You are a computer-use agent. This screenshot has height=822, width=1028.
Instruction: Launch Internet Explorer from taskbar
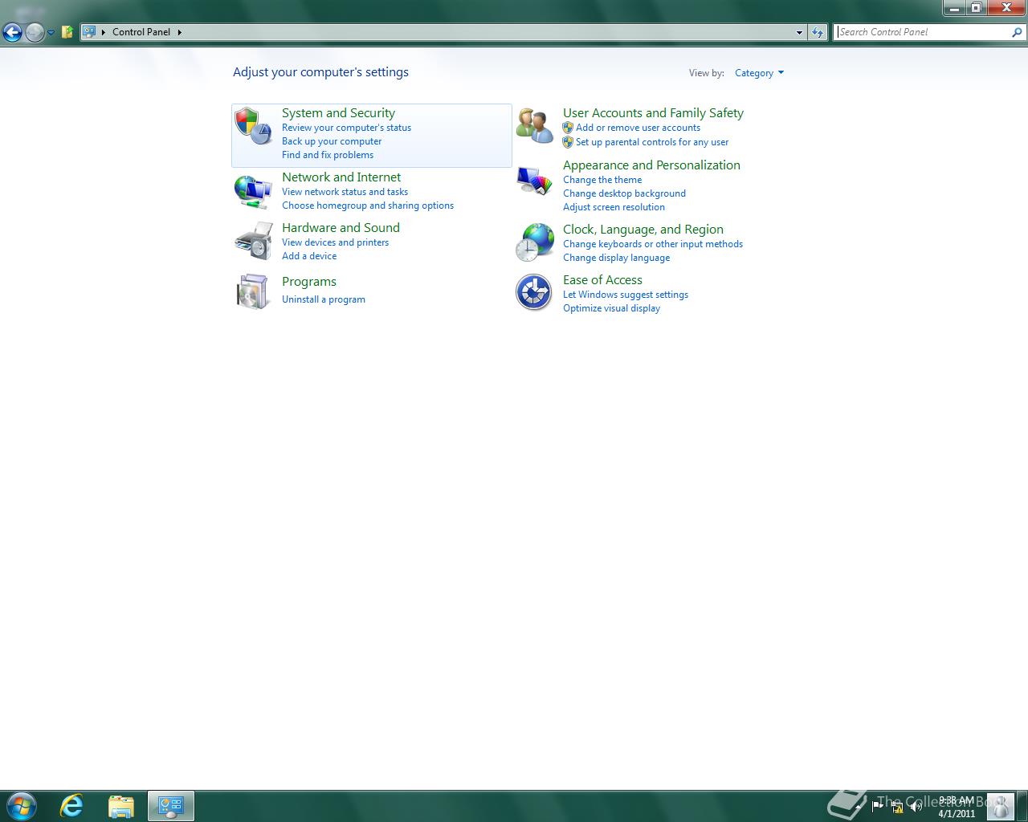pyautogui.click(x=72, y=806)
